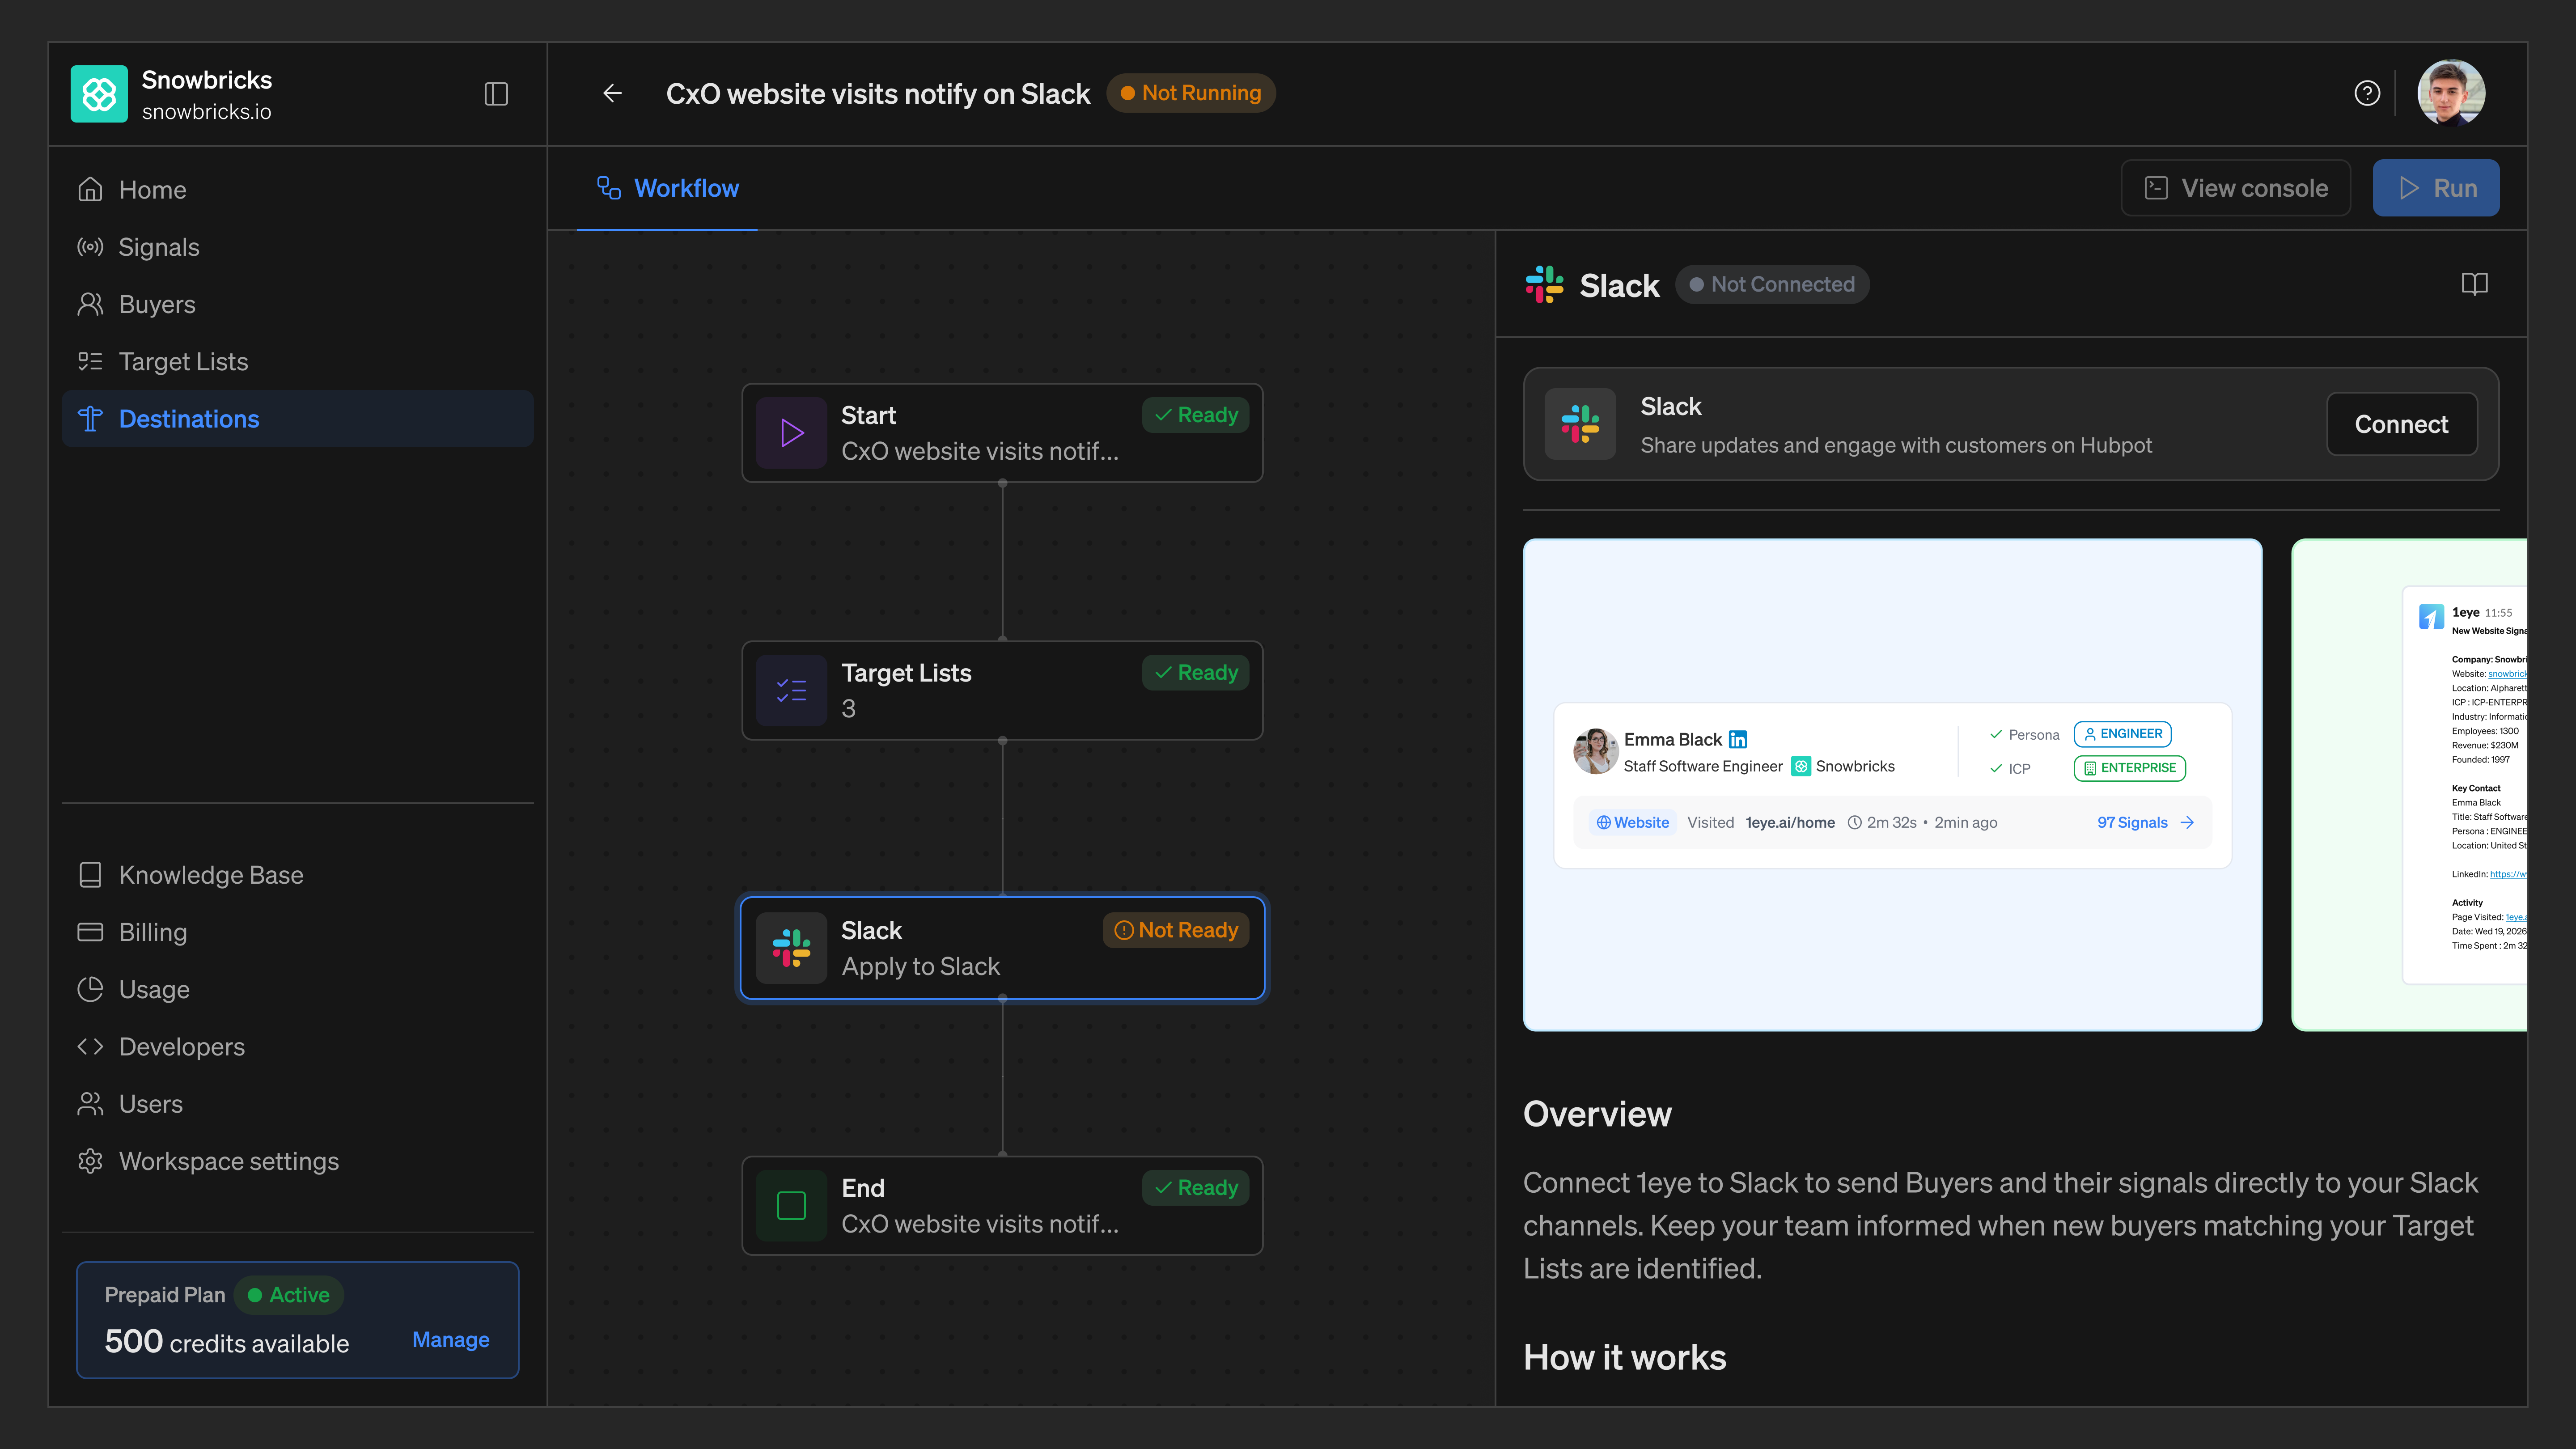This screenshot has width=2576, height=1449.
Task: Click the 1eye.ai/home visited page text
Action: 1790,823
